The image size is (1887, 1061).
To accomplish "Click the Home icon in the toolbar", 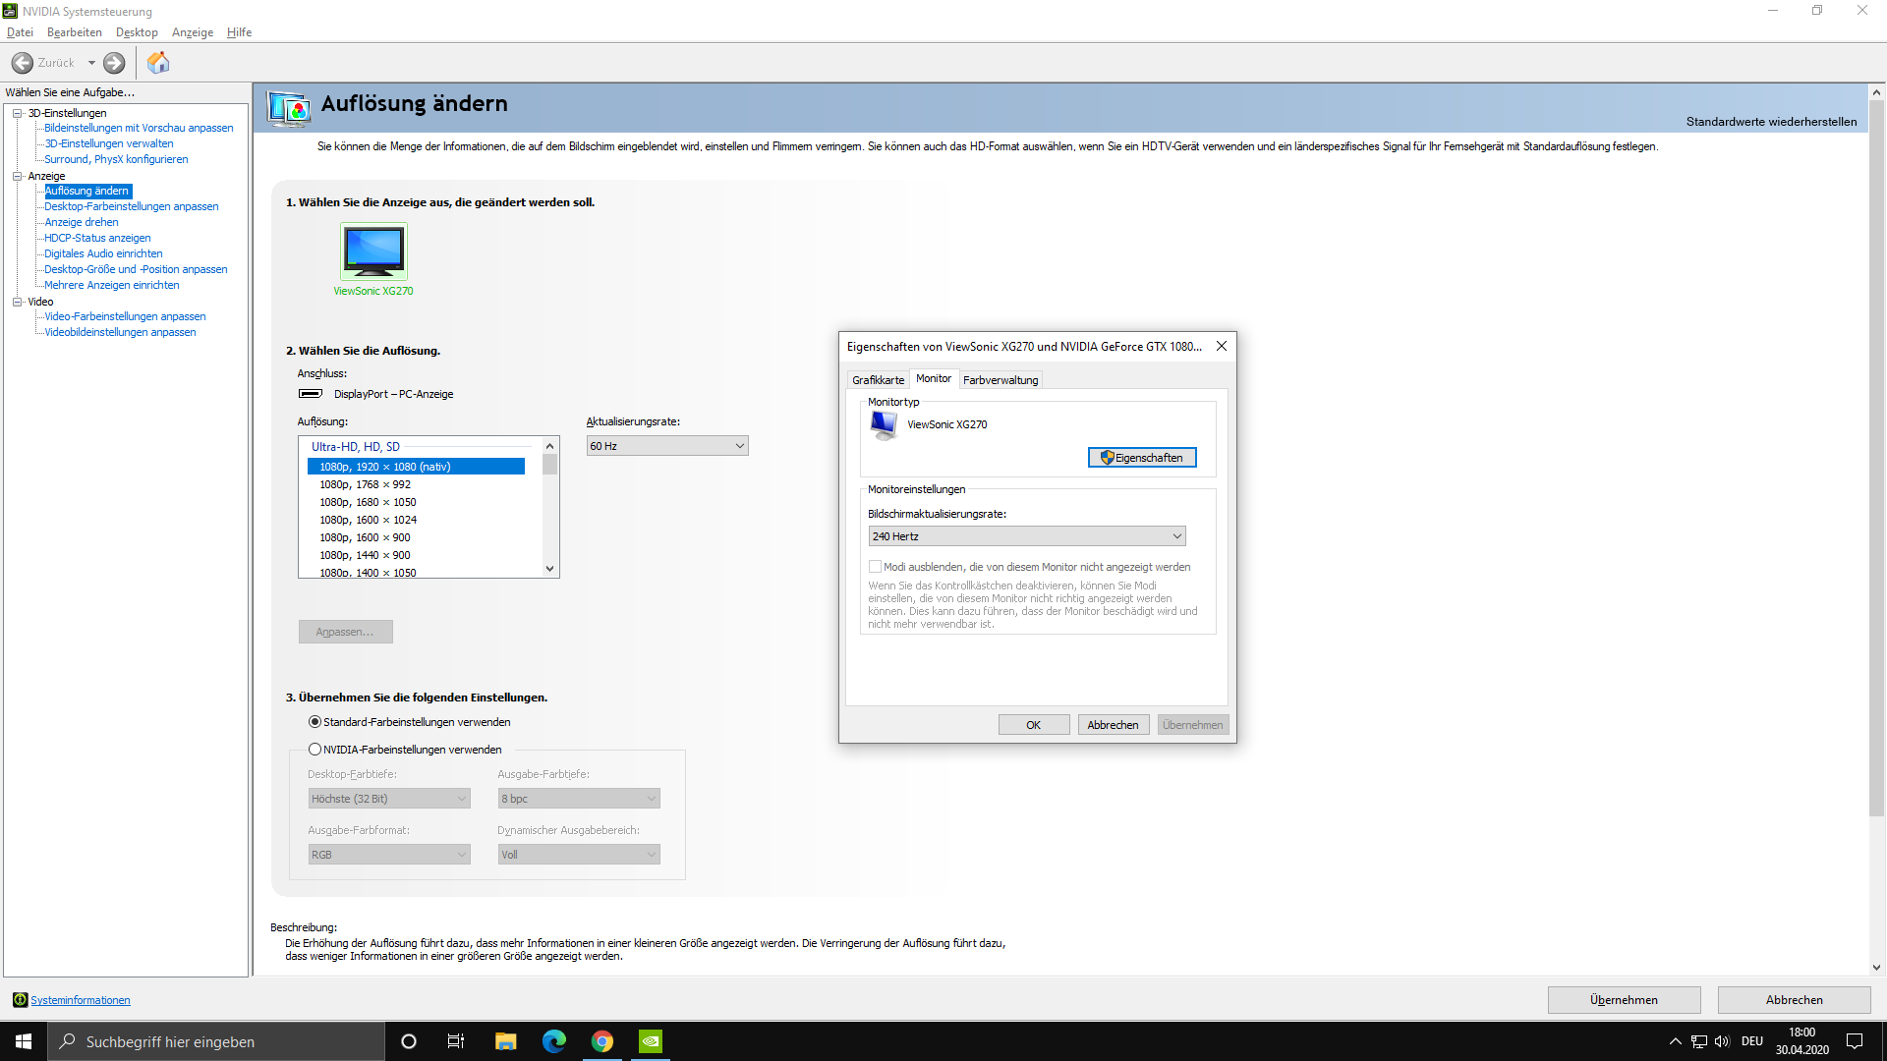I will tap(158, 63).
